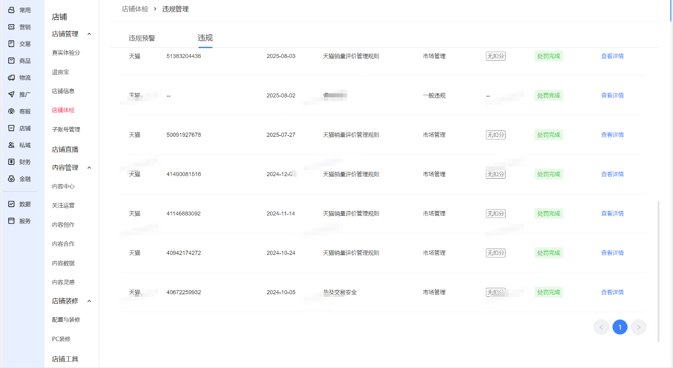The width and height of the screenshot is (673, 368).
Task: Open the 物流 logistics truck icon
Action: 12,78
